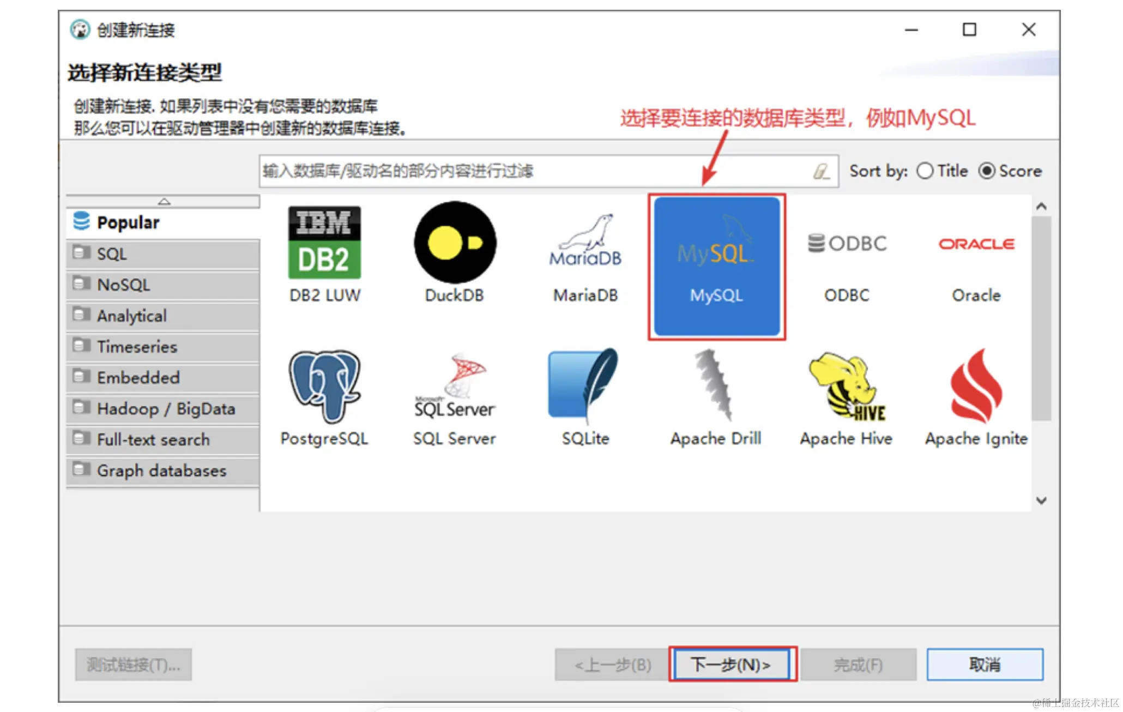Choose the SQL Server icon
The image size is (1123, 712).
pyautogui.click(x=455, y=387)
